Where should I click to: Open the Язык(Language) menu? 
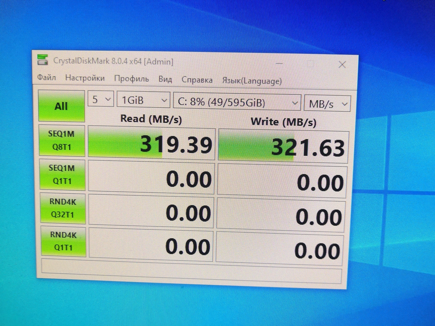pyautogui.click(x=252, y=81)
